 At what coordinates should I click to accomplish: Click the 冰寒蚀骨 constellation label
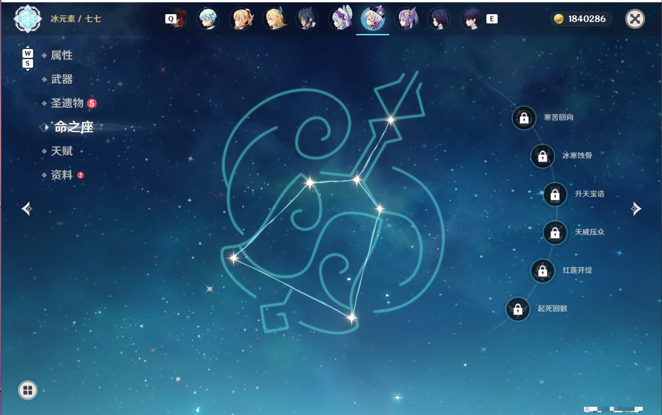point(577,155)
